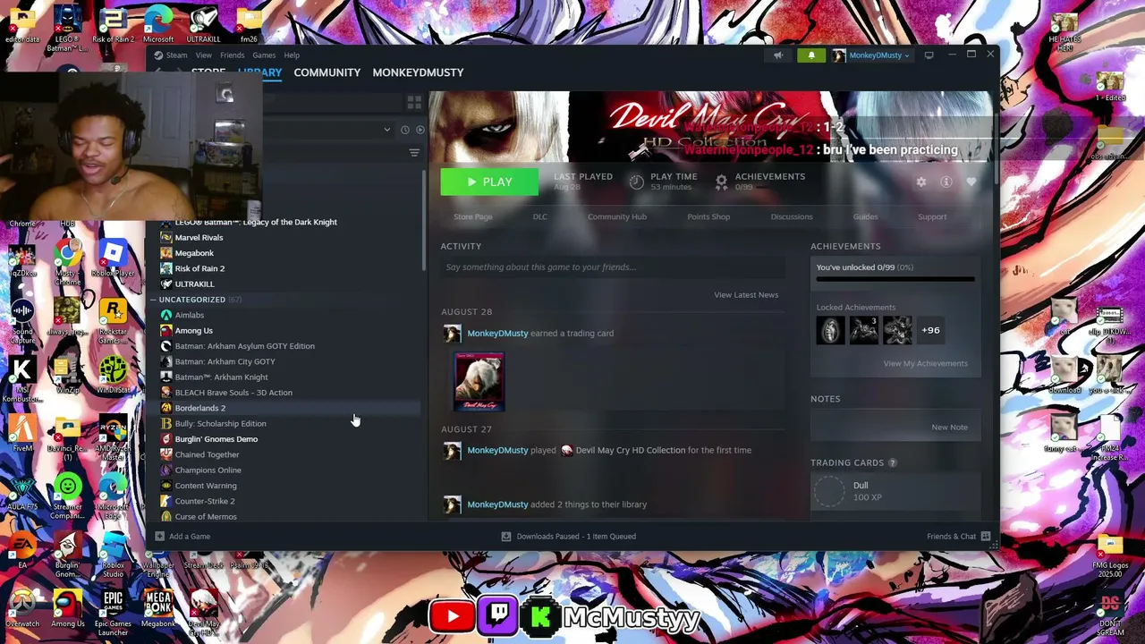Screen dimensions: 1145x644
Task: Click the Devil May Cry HD Collection activity link
Action: pos(631,450)
